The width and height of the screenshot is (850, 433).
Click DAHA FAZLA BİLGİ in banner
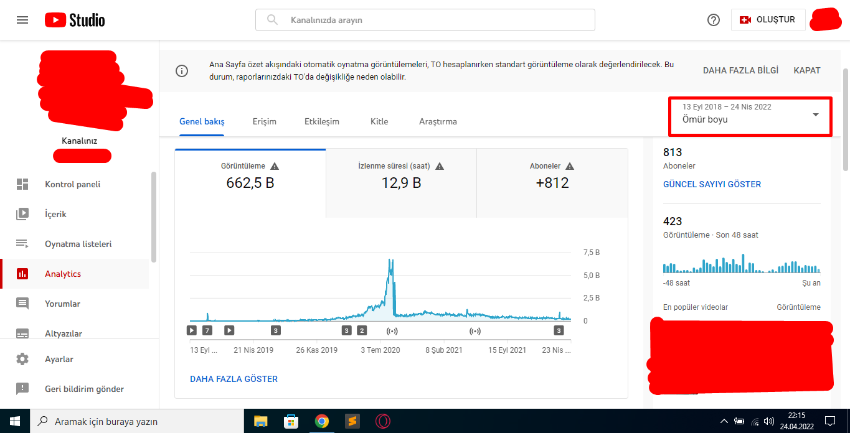[x=740, y=70]
